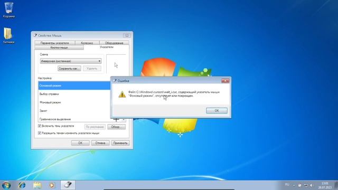Select the Mouse Properties taskbar button
The image size is (338, 190).
pyautogui.click(x=68, y=185)
